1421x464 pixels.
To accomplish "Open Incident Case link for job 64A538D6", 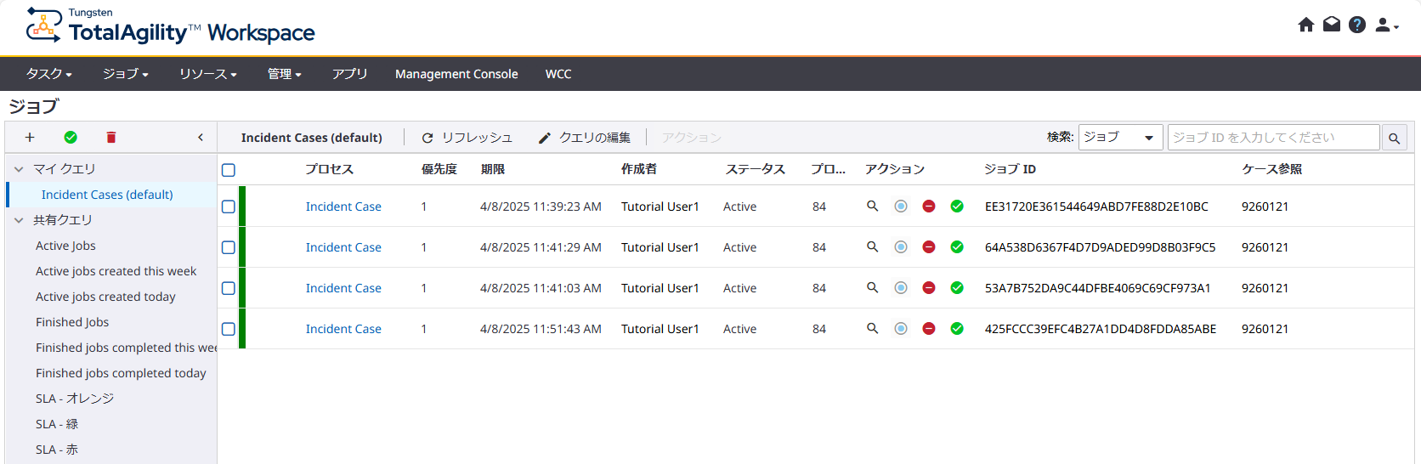I will pos(343,247).
